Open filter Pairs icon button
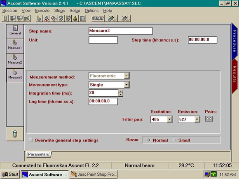Viewport: 239px width, 179px height. pos(209,119)
